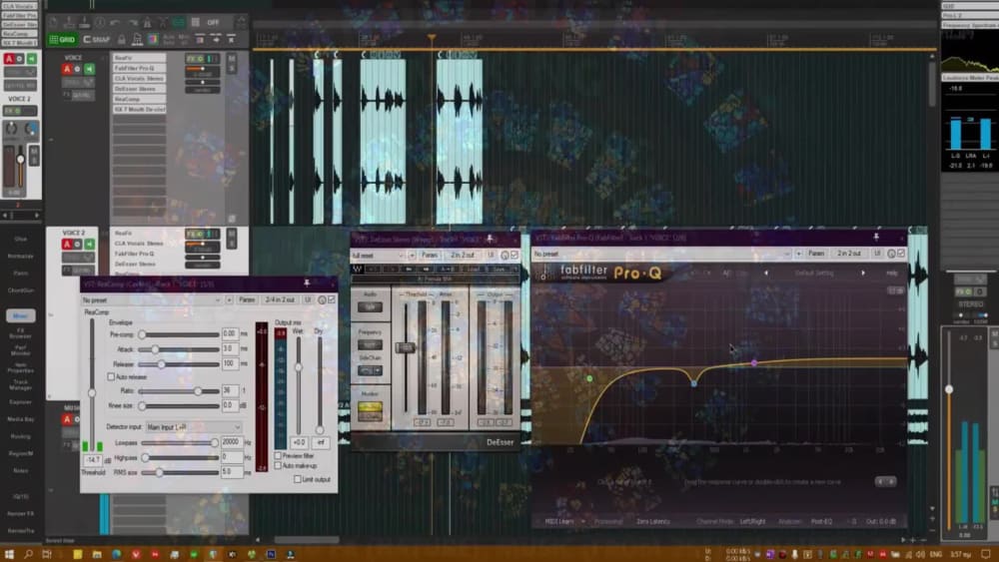Toggle the SNAP button in toolbar
999x562 pixels.
pos(96,40)
